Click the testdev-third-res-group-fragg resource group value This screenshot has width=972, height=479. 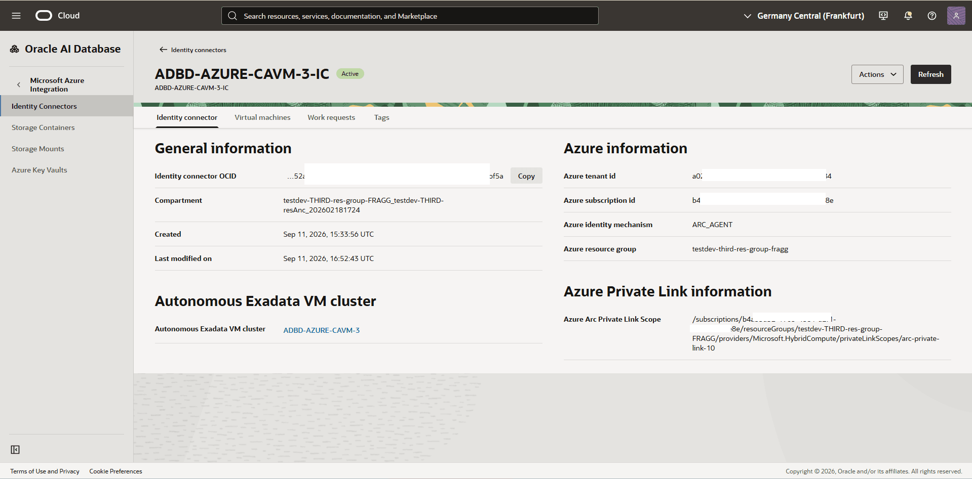pyautogui.click(x=740, y=249)
